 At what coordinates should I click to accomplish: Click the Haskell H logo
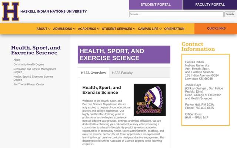pos(10,11)
